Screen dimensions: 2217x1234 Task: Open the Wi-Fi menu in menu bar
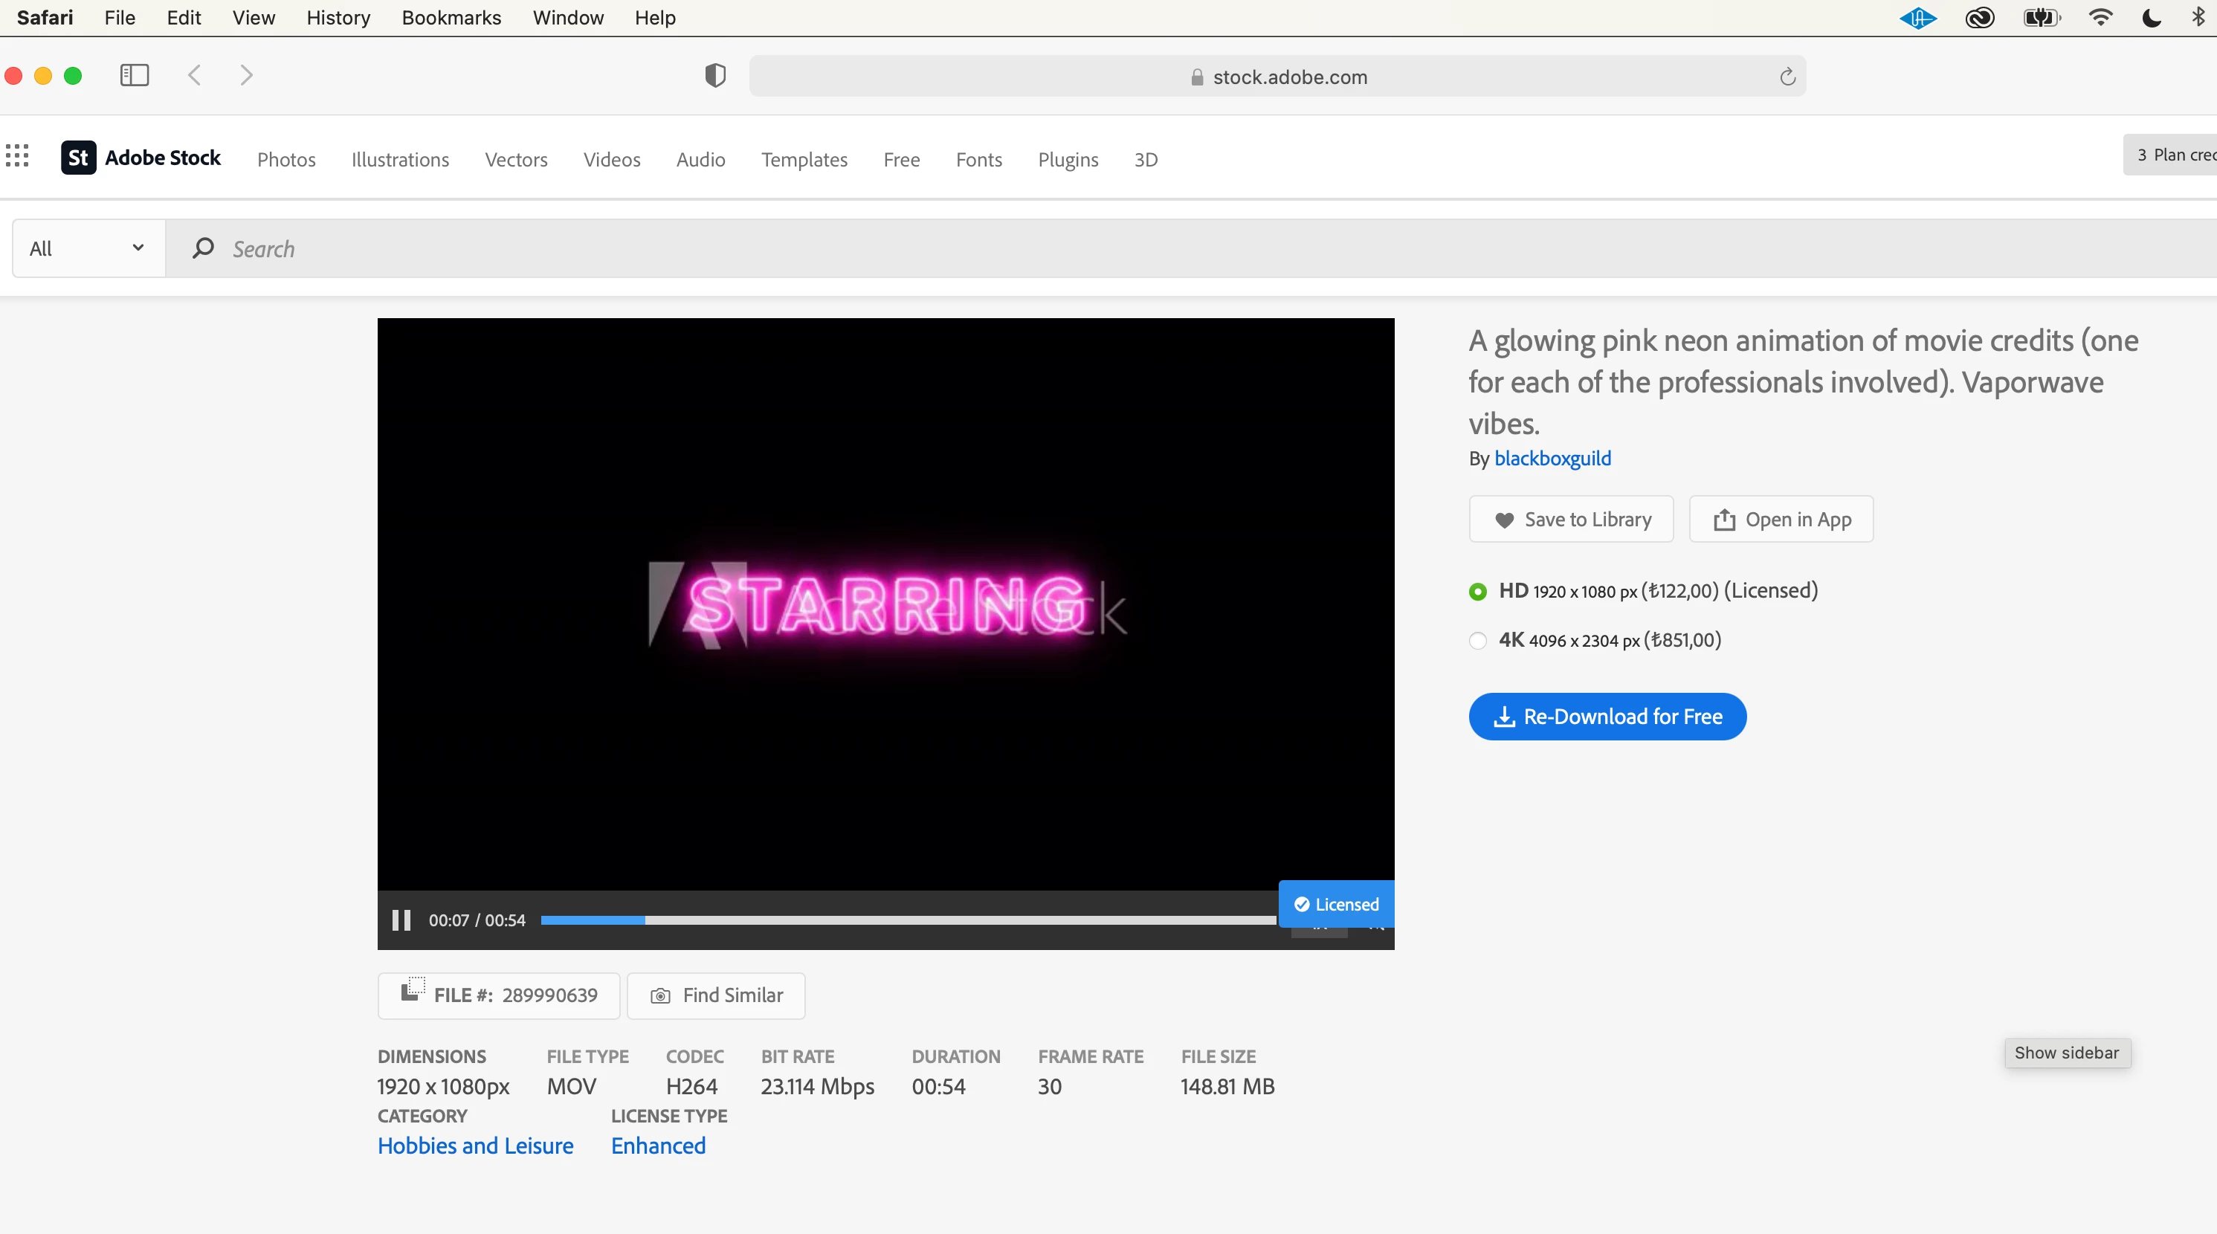tap(2100, 17)
